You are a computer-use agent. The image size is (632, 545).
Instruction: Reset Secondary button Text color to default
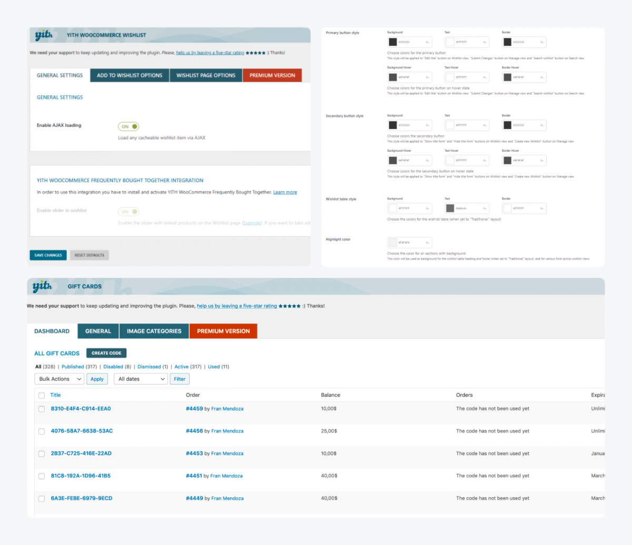tap(486, 125)
